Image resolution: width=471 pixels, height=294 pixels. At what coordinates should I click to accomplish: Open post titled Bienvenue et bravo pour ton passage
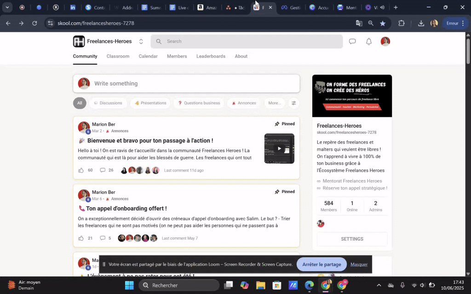(x=150, y=141)
